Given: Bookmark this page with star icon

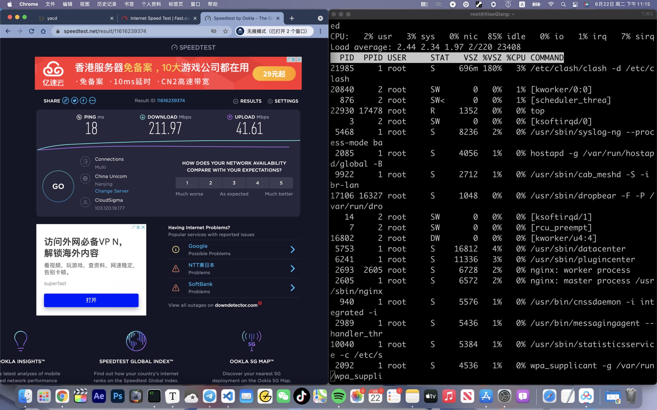Looking at the screenshot, I should pyautogui.click(x=225, y=31).
